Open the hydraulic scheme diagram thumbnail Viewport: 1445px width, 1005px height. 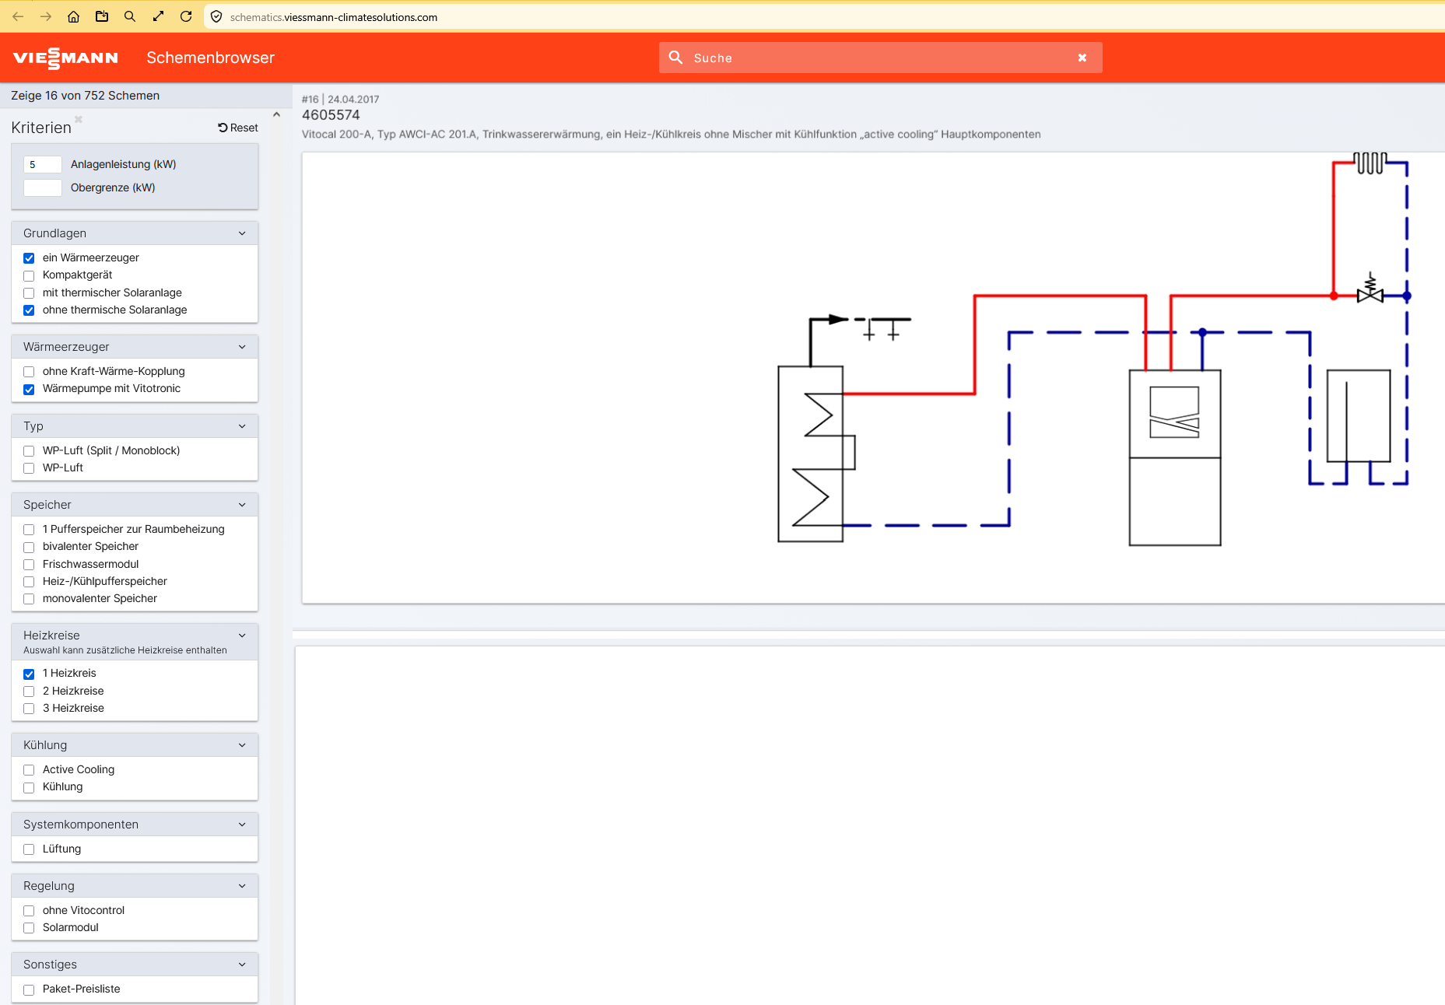tap(873, 377)
